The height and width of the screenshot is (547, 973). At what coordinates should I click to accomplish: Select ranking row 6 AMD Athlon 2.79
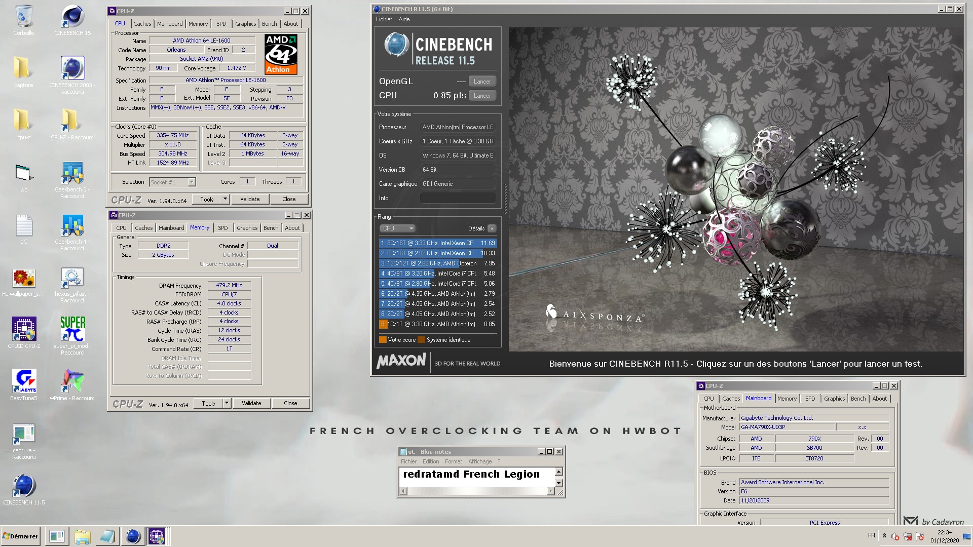point(438,294)
